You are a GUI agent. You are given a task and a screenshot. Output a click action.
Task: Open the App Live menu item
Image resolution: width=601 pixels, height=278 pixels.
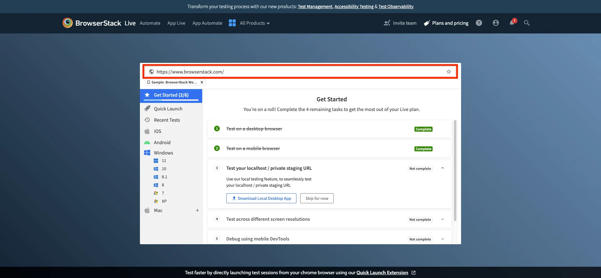176,23
